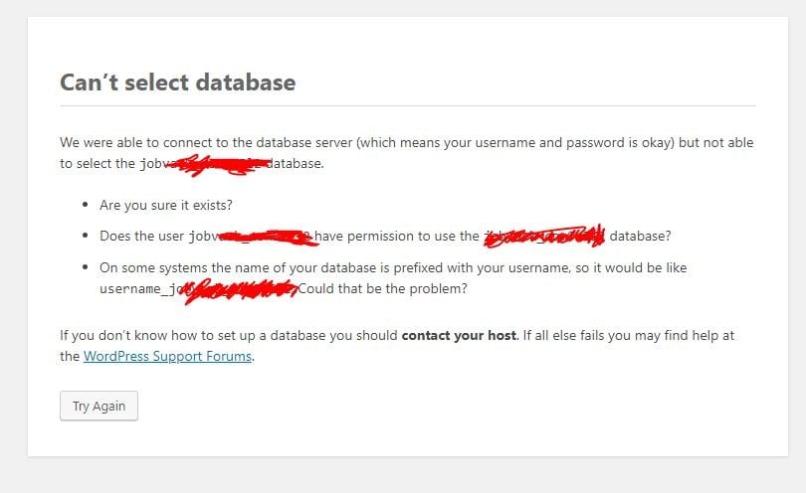Click the "username_" code text
Image resolution: width=806 pixels, height=493 pixels.
(x=134, y=289)
